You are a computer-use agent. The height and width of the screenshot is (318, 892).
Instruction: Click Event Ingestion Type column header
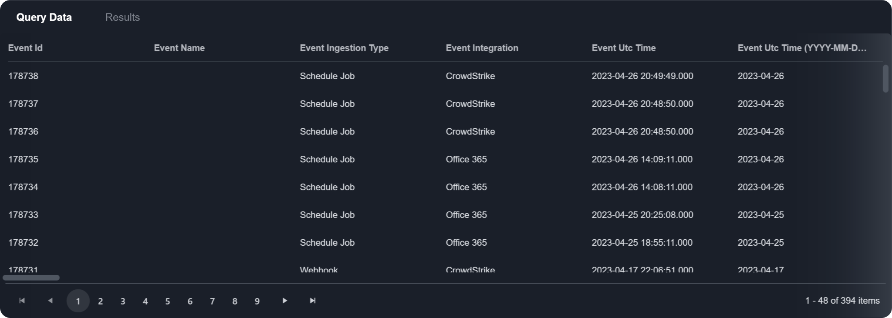point(344,48)
